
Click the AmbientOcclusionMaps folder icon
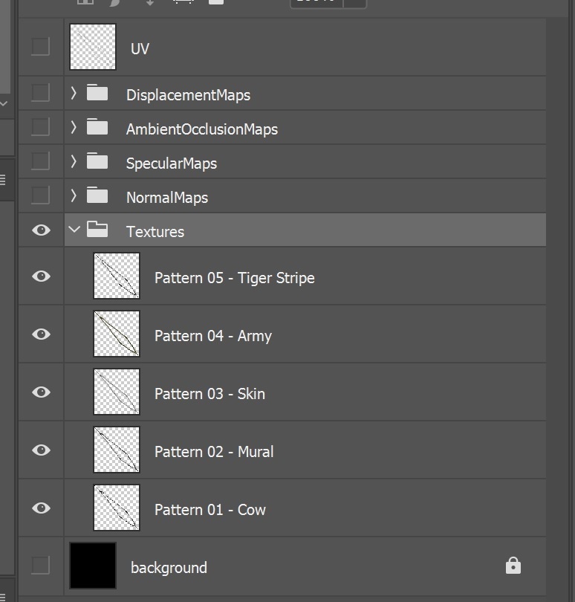(x=97, y=128)
